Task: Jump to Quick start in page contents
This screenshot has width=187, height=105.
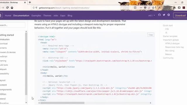Action: coord(168,25)
